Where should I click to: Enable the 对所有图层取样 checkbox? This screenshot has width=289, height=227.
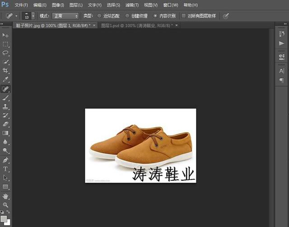click(183, 16)
